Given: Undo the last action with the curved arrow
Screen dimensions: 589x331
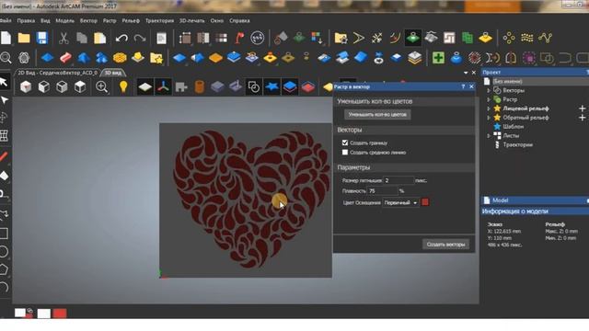Looking at the screenshot, I should 121,38.
